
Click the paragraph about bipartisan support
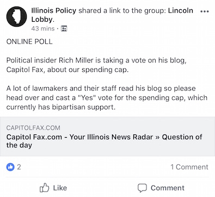click(107, 97)
